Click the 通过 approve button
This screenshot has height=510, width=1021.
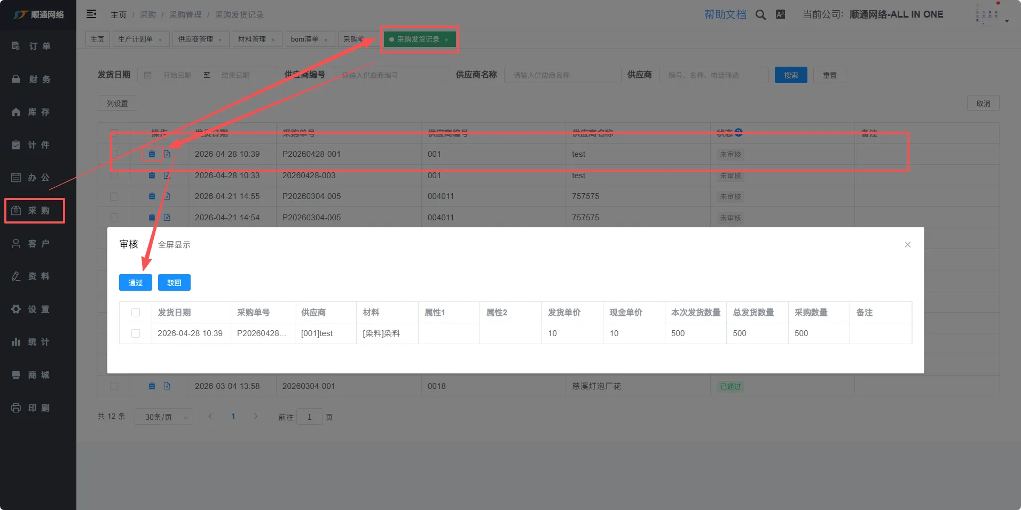coord(136,283)
